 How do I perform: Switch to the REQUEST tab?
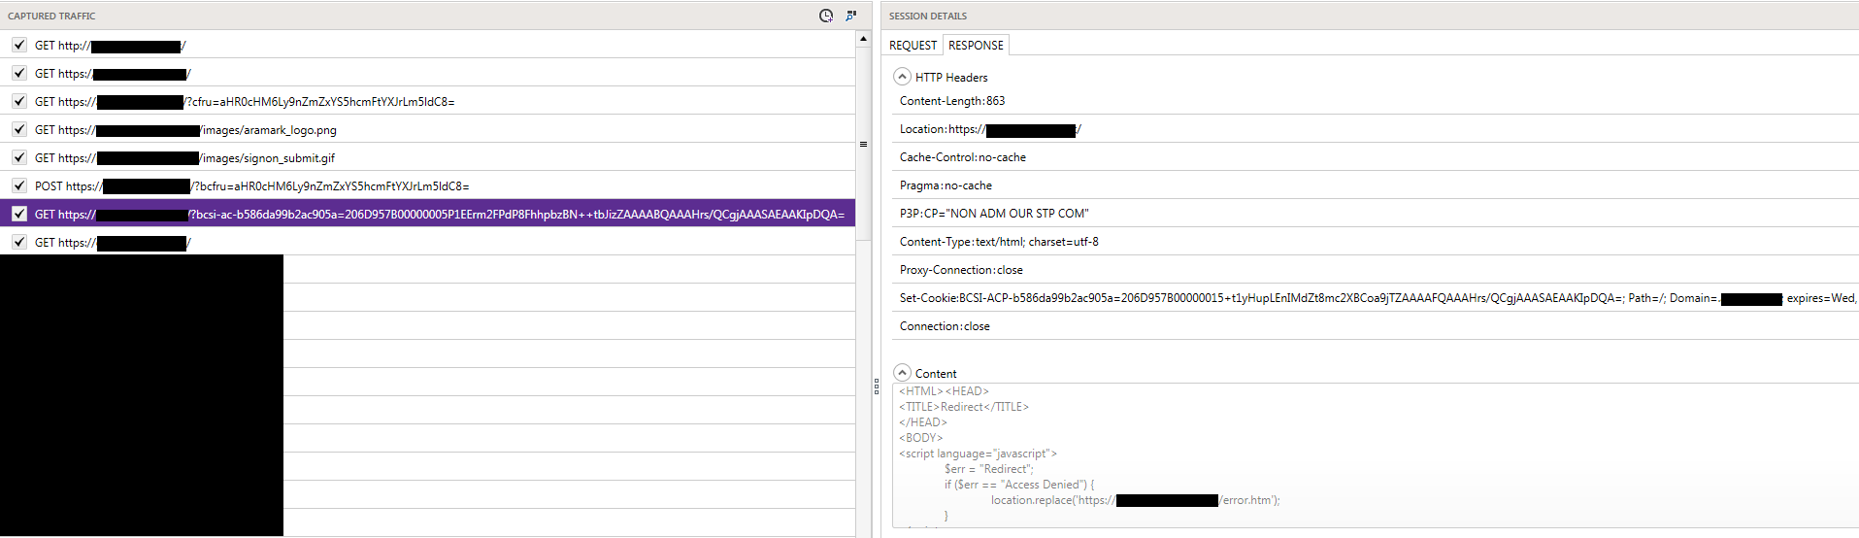point(913,46)
